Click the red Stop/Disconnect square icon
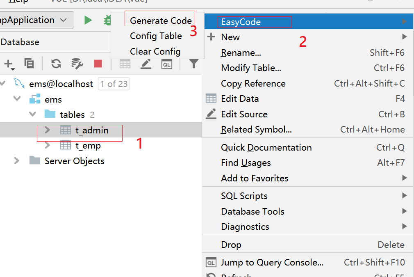The width and height of the screenshot is (414, 277). (x=98, y=64)
